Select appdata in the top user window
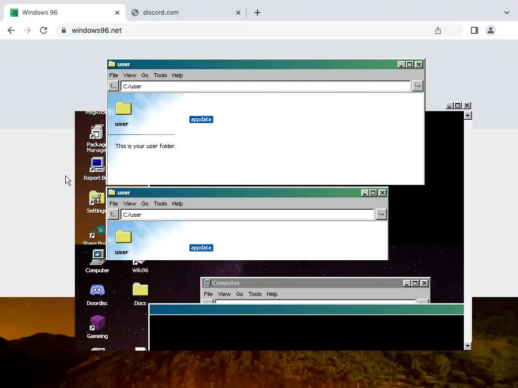 click(201, 119)
